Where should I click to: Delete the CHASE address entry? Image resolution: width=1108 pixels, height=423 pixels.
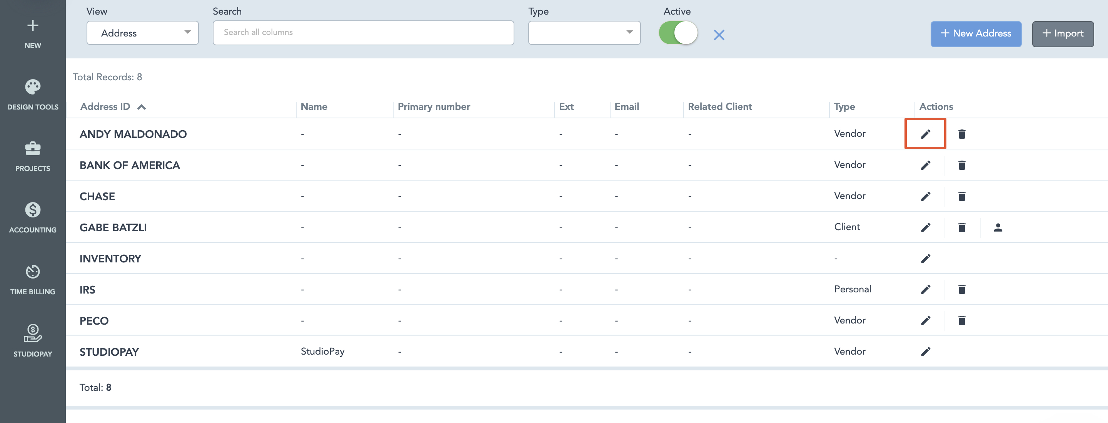962,196
